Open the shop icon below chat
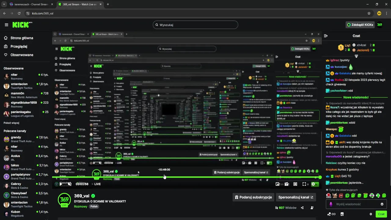 pos(342,214)
